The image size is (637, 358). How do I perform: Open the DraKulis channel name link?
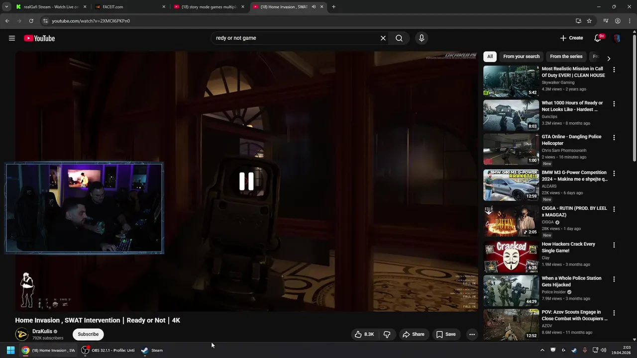pos(42,332)
